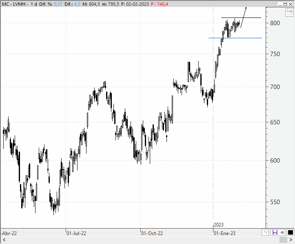
Task: Click the double-chevron collapse button
Action: click(265, 233)
